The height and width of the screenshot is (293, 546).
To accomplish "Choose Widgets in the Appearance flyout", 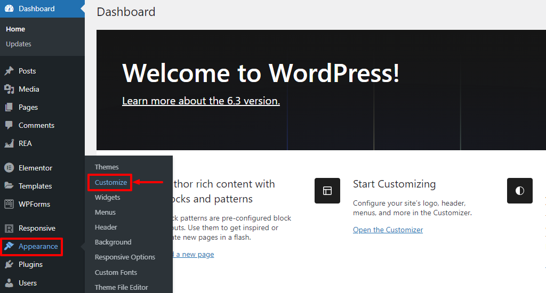I will pyautogui.click(x=107, y=197).
